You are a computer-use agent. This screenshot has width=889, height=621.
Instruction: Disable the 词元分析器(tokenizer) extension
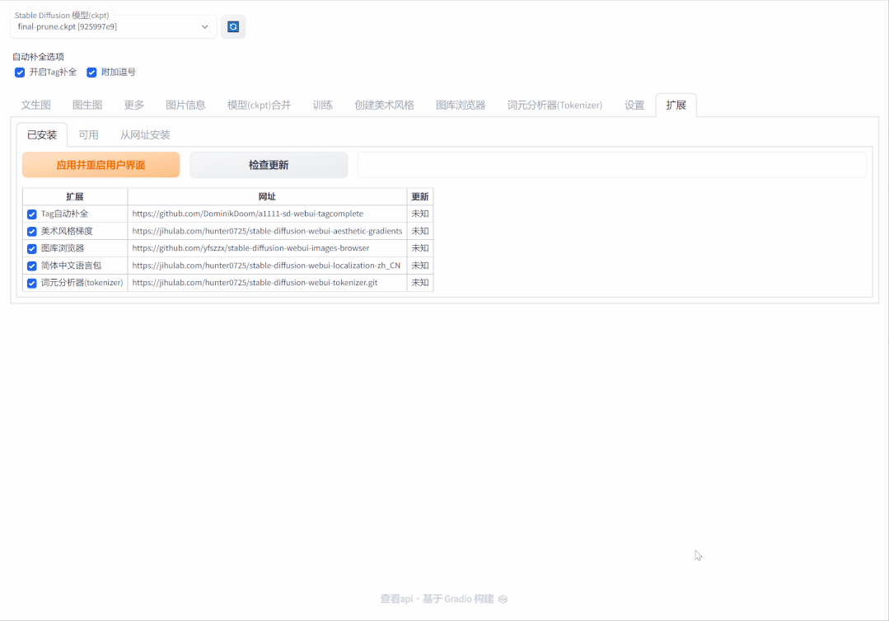coord(31,283)
